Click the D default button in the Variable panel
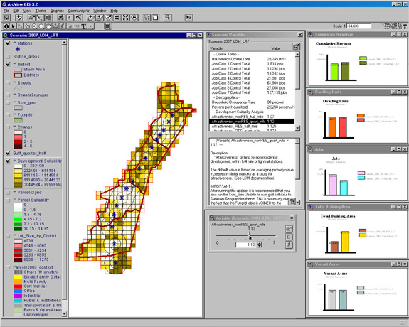 [289, 237]
